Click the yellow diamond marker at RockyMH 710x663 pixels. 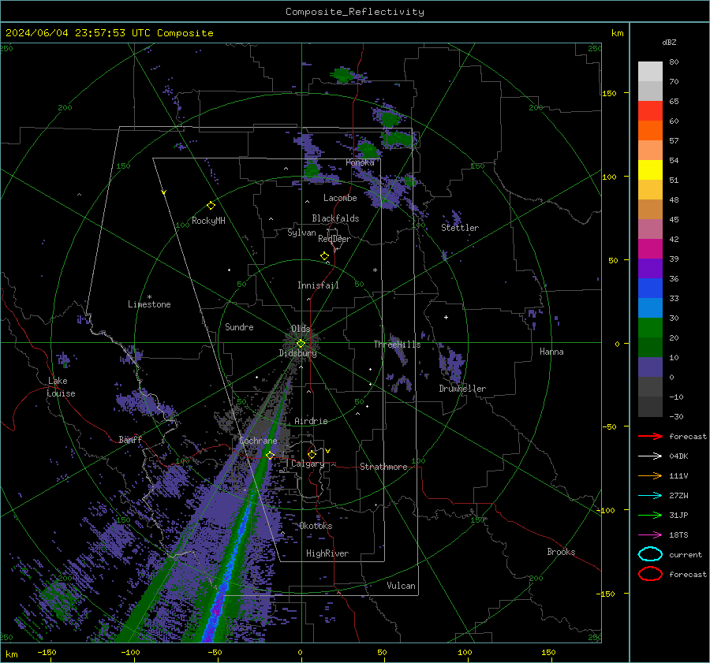[x=211, y=206]
